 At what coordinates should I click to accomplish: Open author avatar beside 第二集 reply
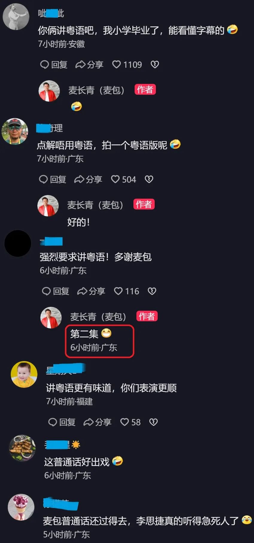[x=51, y=317]
